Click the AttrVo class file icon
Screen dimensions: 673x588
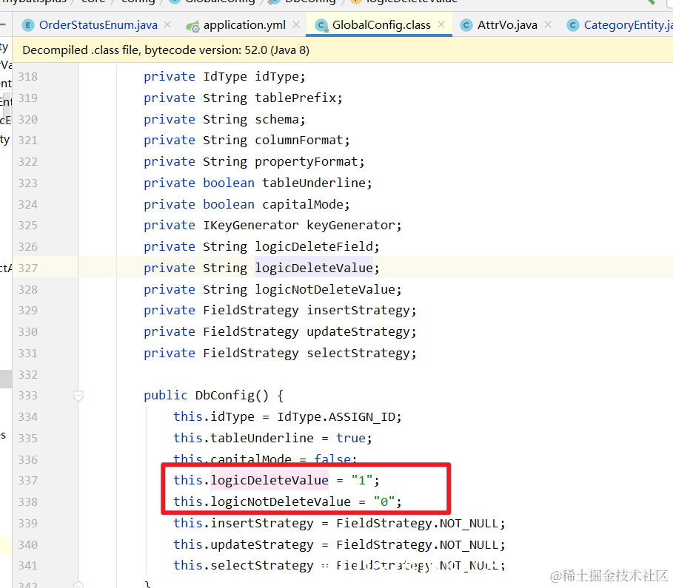(466, 25)
